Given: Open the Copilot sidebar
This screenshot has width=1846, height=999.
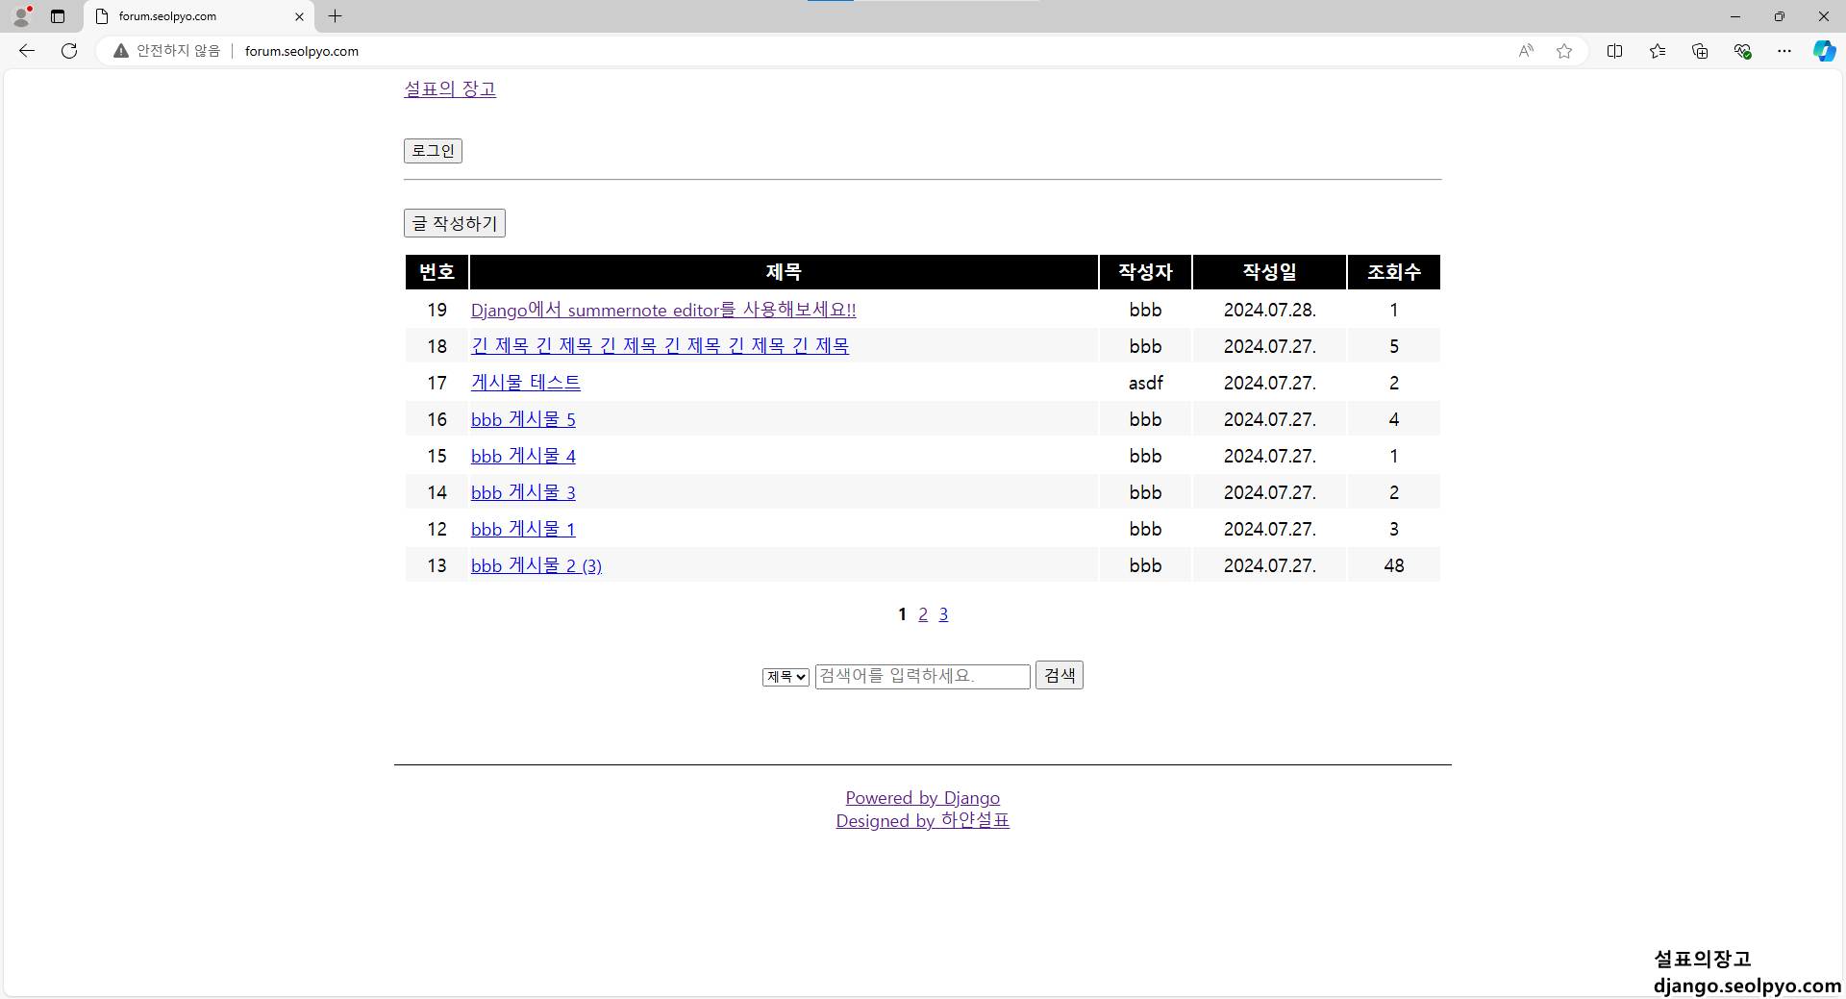Looking at the screenshot, I should [1824, 51].
